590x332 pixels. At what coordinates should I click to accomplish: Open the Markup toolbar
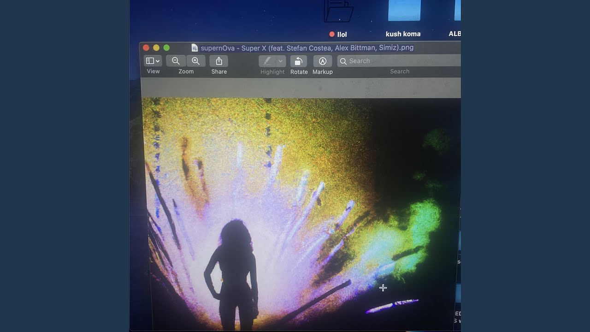(x=323, y=61)
